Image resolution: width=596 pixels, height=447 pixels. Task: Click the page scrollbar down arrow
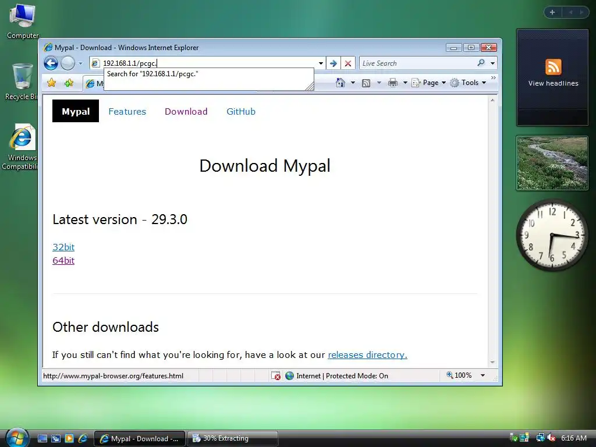click(492, 362)
